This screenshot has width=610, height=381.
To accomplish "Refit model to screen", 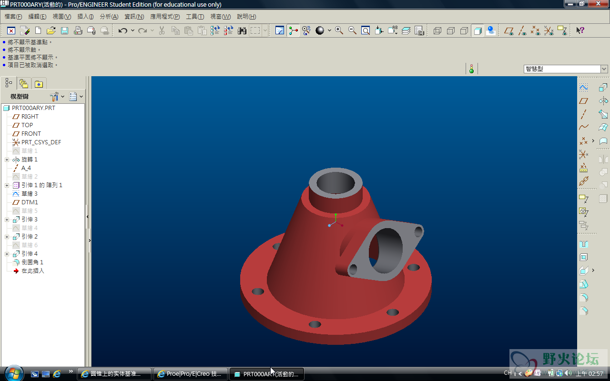I will pyautogui.click(x=366, y=30).
